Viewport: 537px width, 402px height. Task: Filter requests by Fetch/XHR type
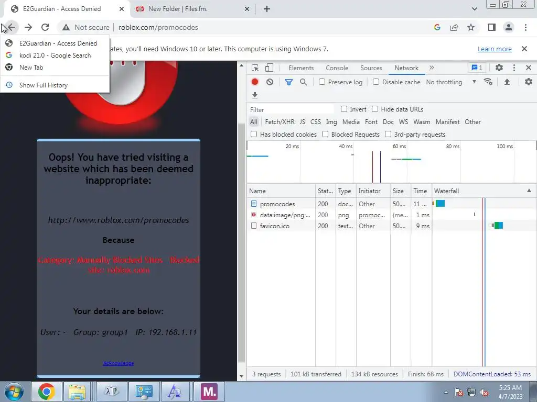click(x=280, y=121)
